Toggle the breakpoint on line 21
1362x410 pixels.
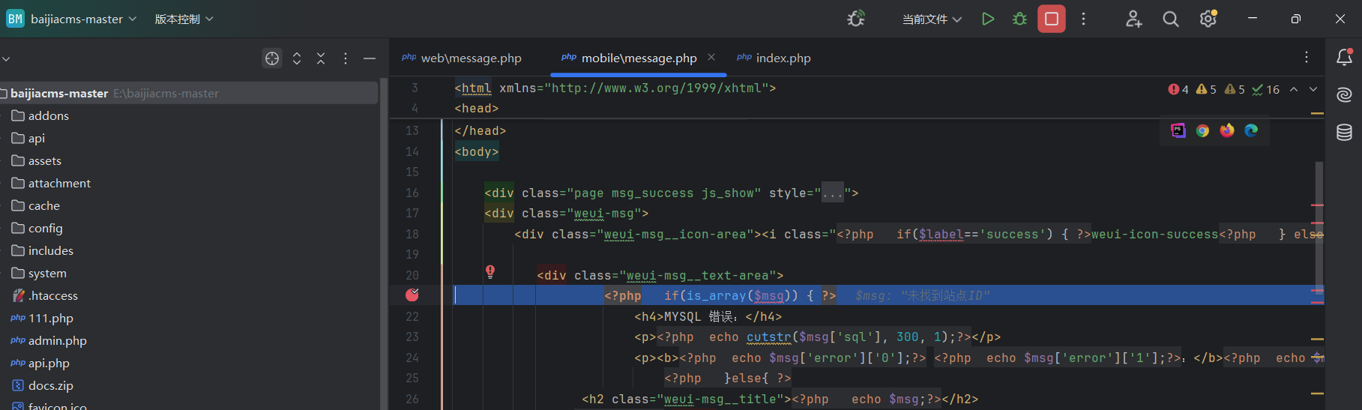point(412,295)
